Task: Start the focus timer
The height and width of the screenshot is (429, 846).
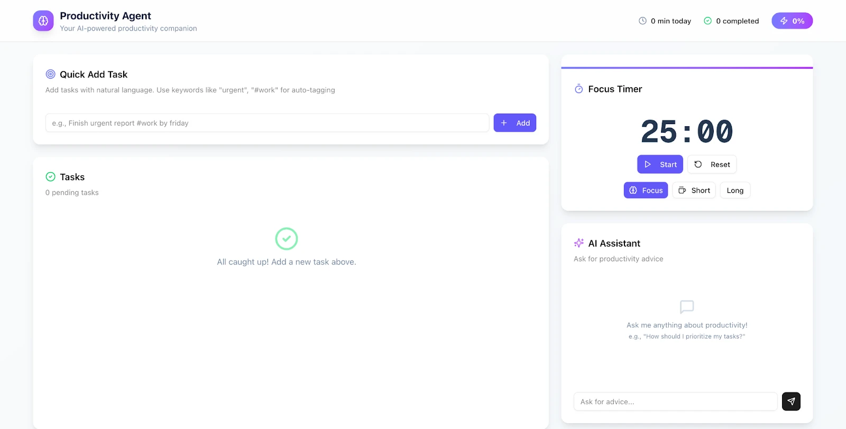Action: pyautogui.click(x=660, y=164)
